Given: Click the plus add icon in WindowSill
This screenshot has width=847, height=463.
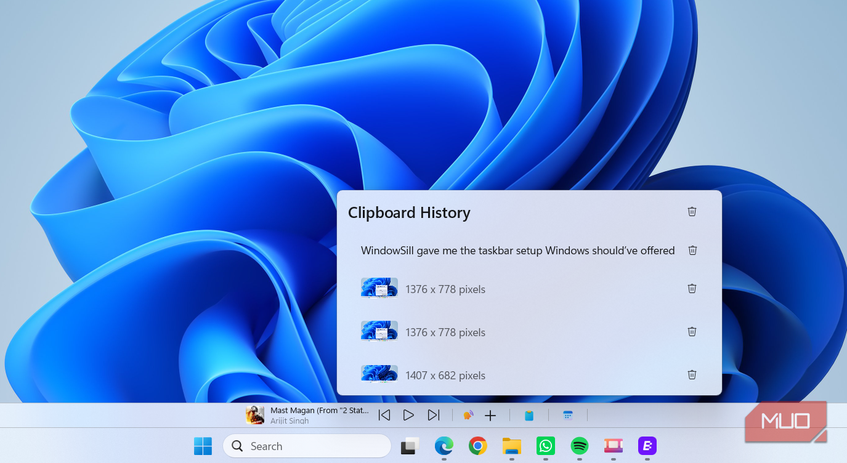Looking at the screenshot, I should pos(490,416).
